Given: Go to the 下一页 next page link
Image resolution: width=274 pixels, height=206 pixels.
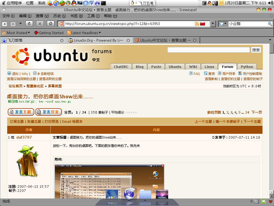Looking at the screenshot, I should point(257,113).
